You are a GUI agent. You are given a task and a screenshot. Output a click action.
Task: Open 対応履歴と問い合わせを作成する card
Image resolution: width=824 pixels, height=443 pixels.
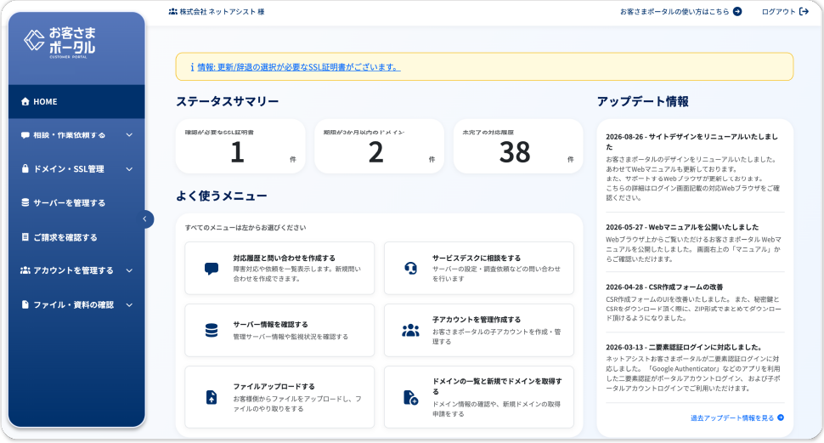tap(279, 269)
